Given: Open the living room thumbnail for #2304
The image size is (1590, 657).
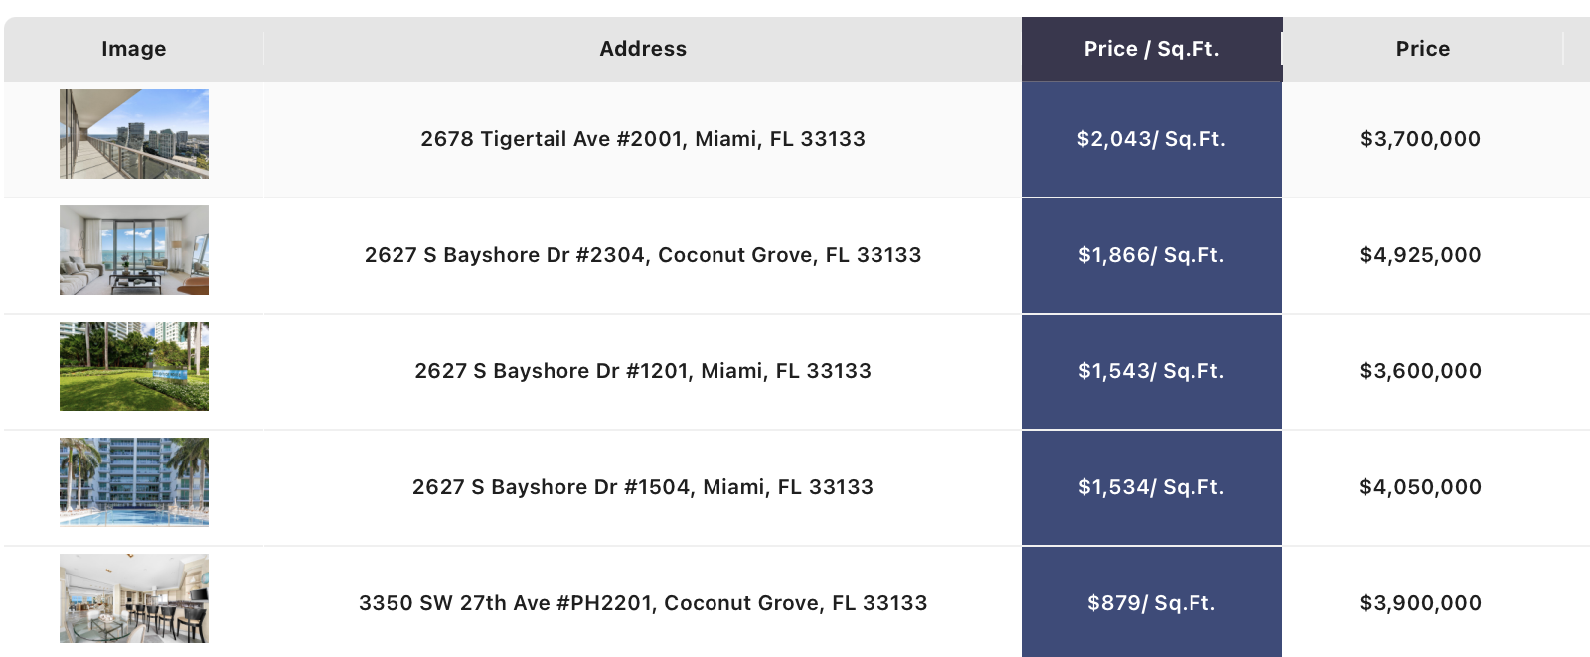Looking at the screenshot, I should tap(134, 250).
